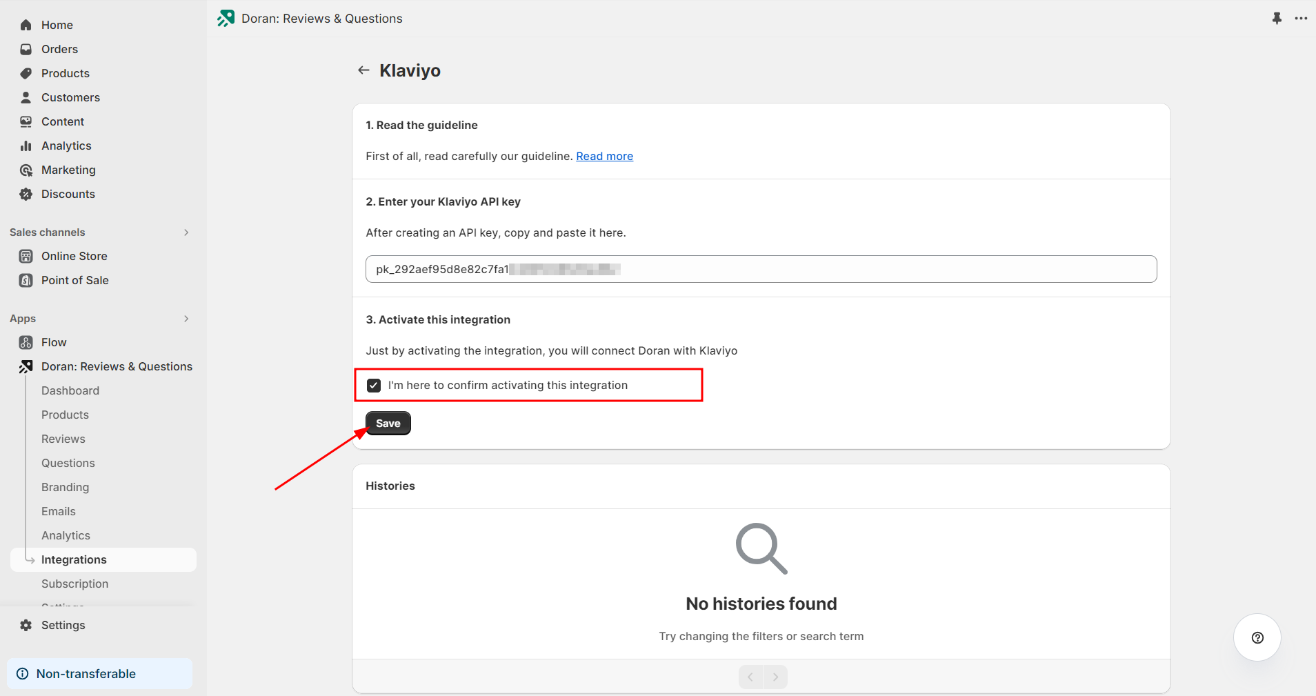This screenshot has height=696, width=1316.
Task: Click the Sales channels heading
Action: (48, 232)
